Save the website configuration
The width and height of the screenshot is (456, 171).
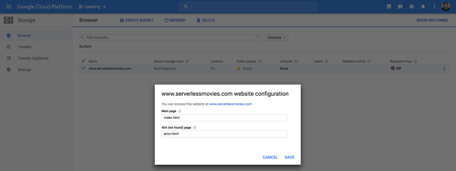click(289, 157)
